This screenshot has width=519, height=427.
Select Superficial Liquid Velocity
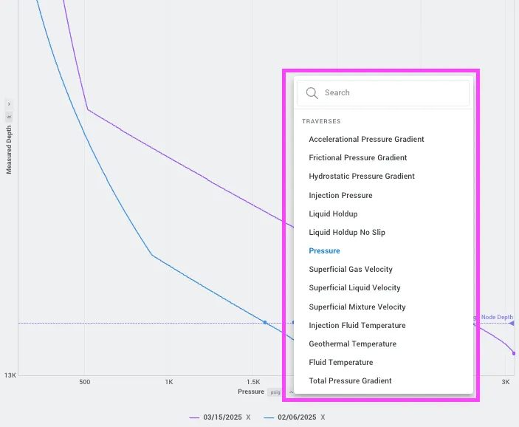[x=354, y=288]
